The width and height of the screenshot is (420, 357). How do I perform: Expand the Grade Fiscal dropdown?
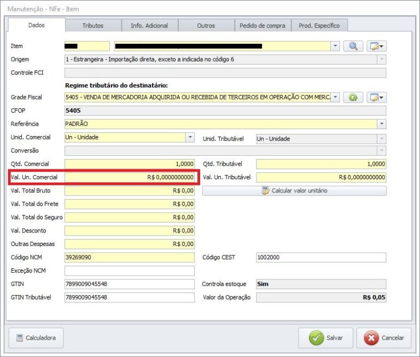click(x=336, y=97)
